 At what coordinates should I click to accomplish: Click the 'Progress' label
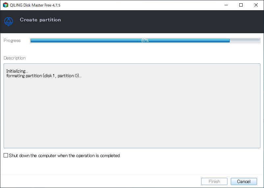[12, 41]
